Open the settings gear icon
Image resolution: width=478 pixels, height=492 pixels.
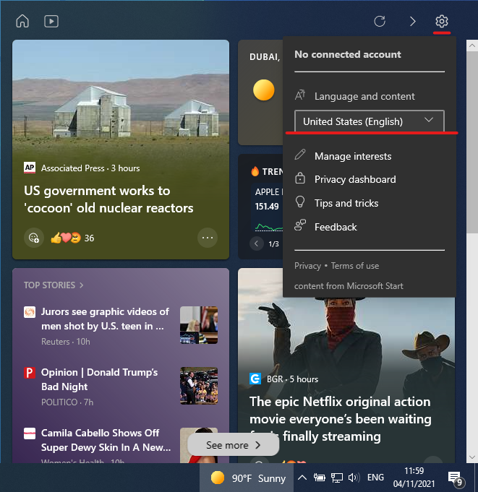(x=442, y=22)
